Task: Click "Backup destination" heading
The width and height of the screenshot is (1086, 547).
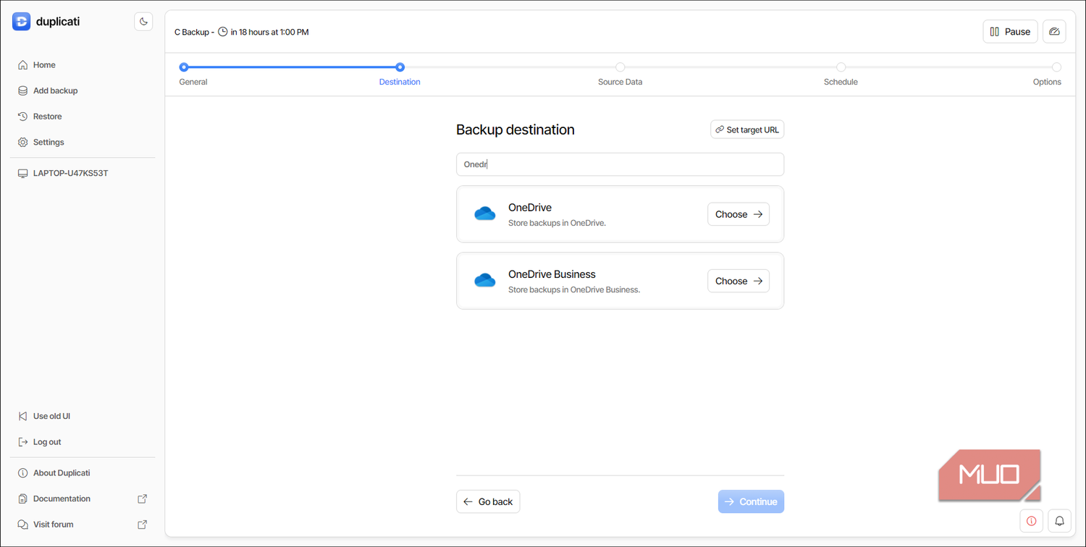Action: pyautogui.click(x=515, y=130)
